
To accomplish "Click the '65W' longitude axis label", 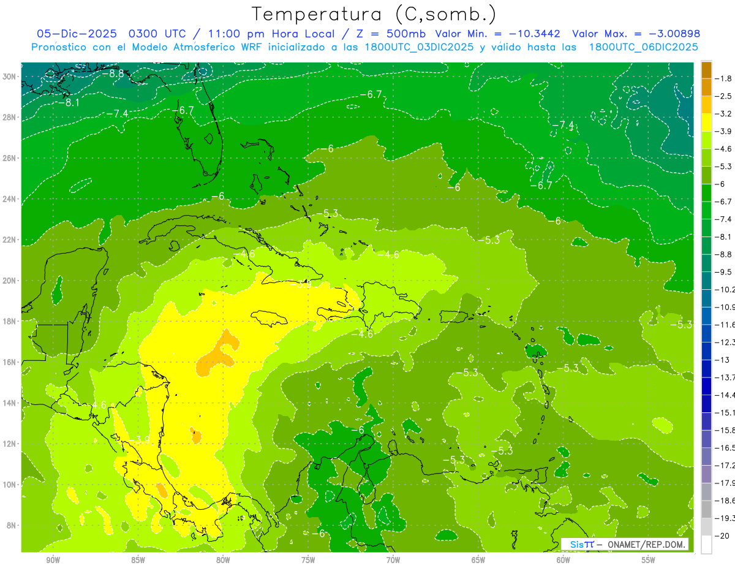I will click(x=478, y=560).
